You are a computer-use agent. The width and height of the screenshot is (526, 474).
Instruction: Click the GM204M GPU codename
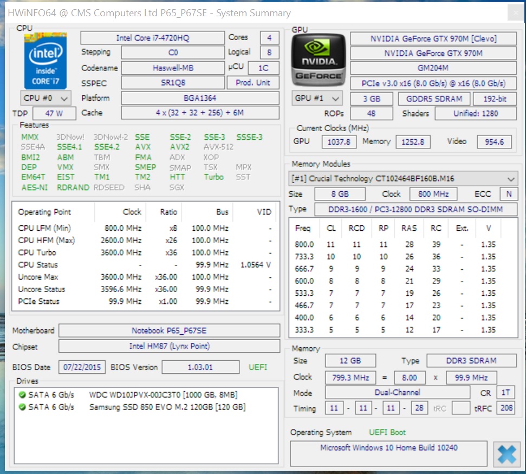pos(433,68)
